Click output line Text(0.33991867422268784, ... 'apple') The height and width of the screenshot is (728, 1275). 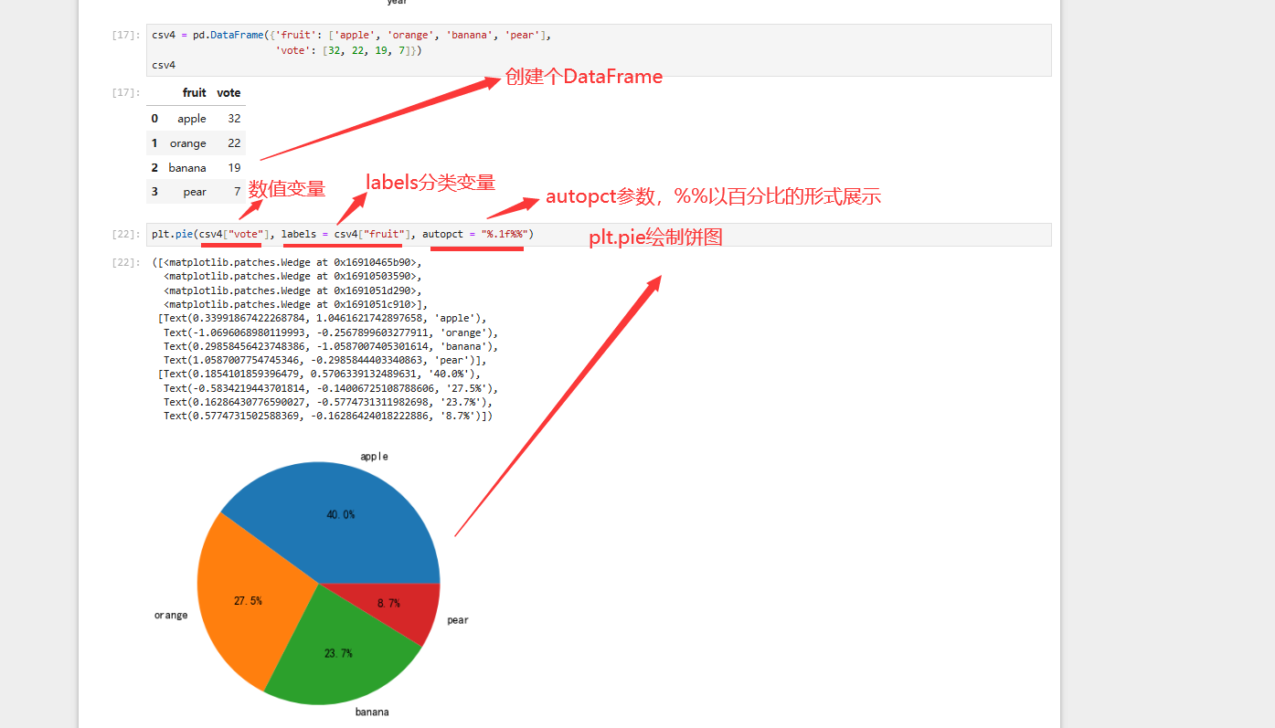(x=323, y=319)
